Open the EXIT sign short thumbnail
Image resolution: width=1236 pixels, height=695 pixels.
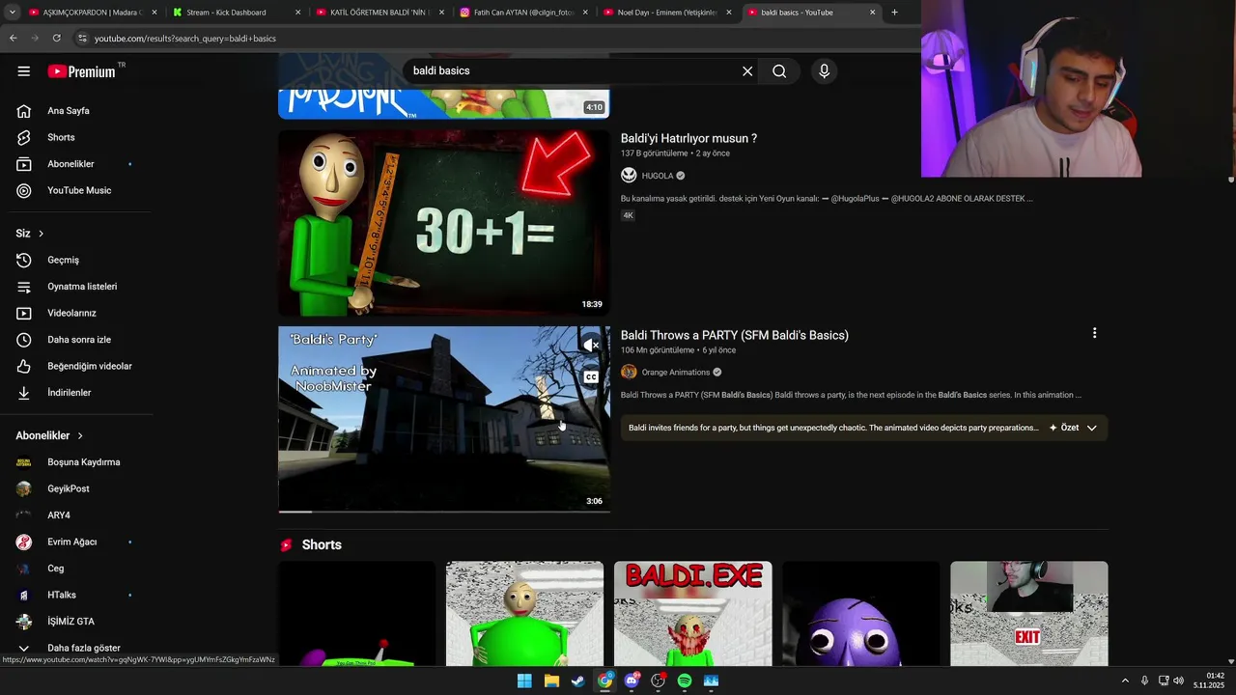pyautogui.click(x=1029, y=614)
